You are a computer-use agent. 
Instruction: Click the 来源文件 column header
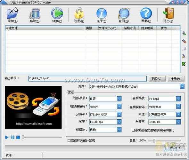(x=45, y=28)
